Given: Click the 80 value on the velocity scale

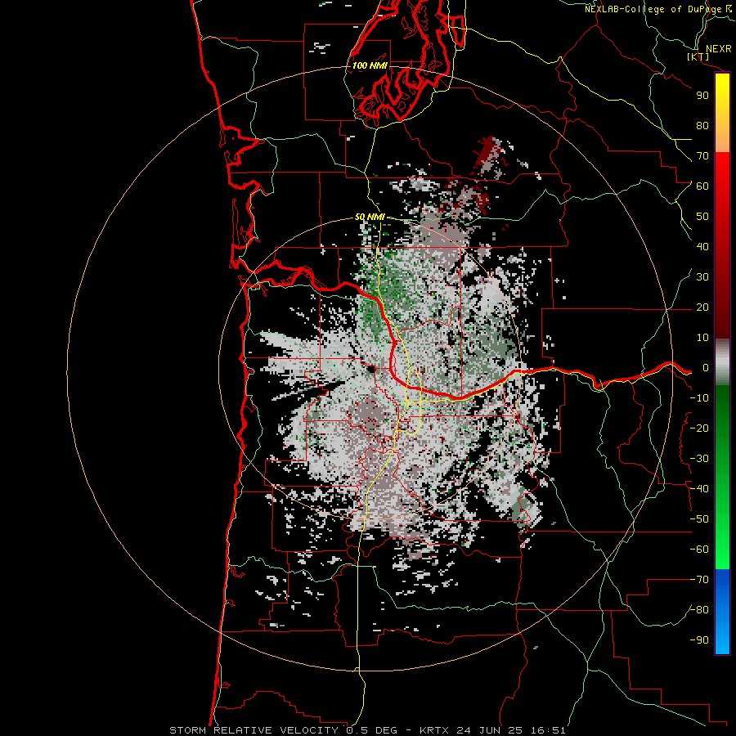Looking at the screenshot, I should click(x=702, y=126).
